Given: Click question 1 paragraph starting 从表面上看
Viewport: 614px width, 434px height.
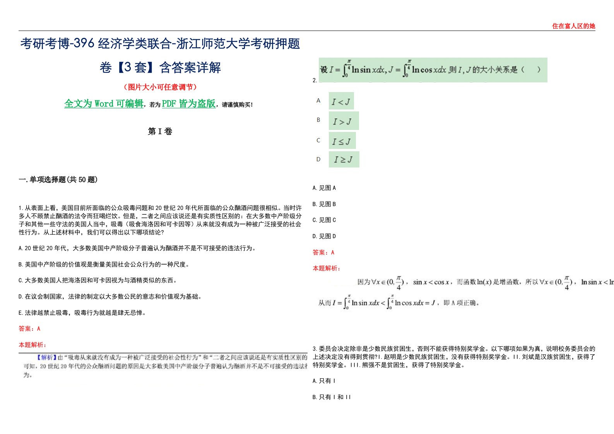Looking at the screenshot, I should (x=160, y=220).
